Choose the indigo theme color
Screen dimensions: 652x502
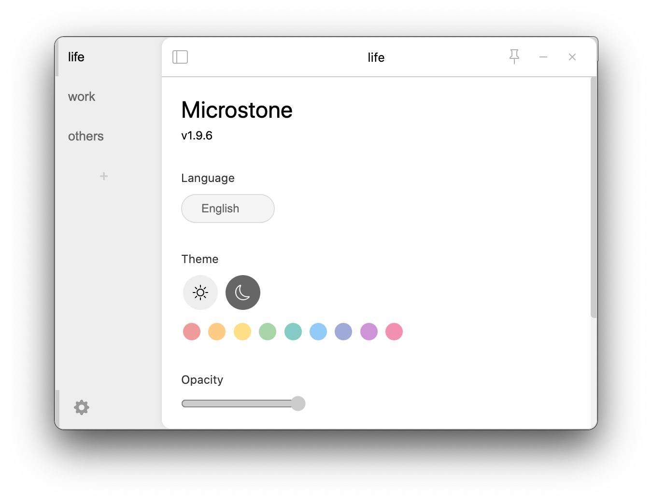click(343, 332)
